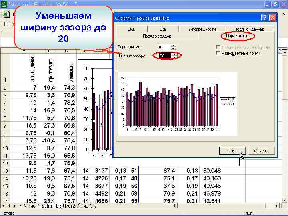The height and width of the screenshot is (216, 288).
Task: Click the Ряд1 legend entry in preview
Action: click(228, 104)
